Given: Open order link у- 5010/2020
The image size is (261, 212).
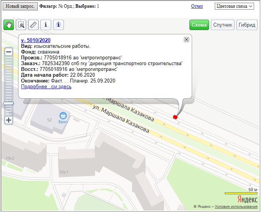Looking at the screenshot, I should click(35, 40).
